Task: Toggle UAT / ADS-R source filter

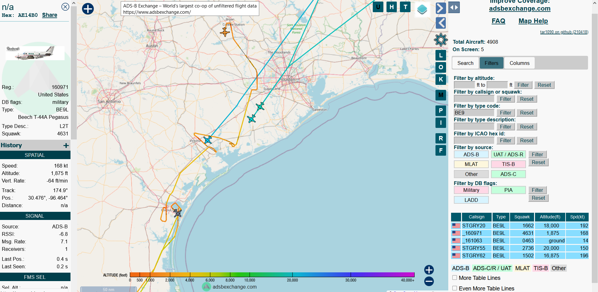Action: click(508, 154)
